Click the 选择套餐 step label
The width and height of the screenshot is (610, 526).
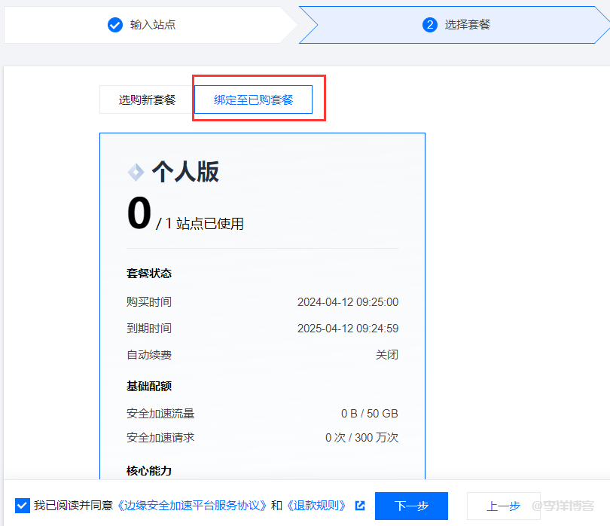[x=467, y=25]
